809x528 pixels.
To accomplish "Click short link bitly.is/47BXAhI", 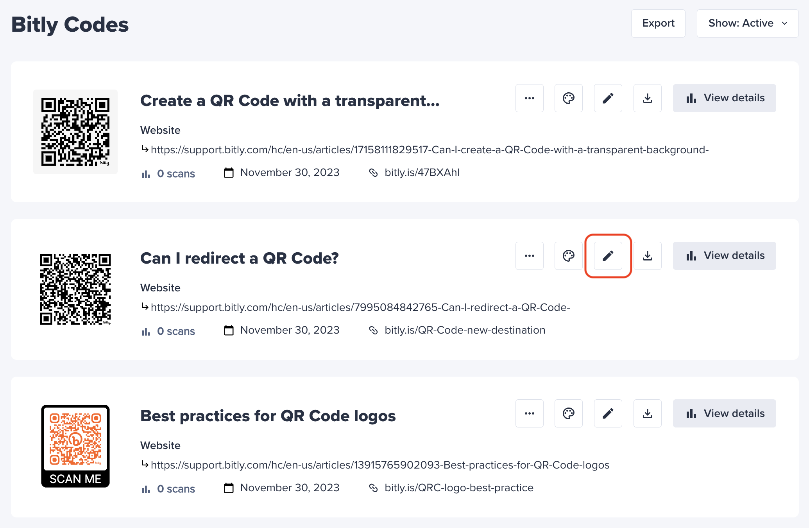I will [422, 172].
